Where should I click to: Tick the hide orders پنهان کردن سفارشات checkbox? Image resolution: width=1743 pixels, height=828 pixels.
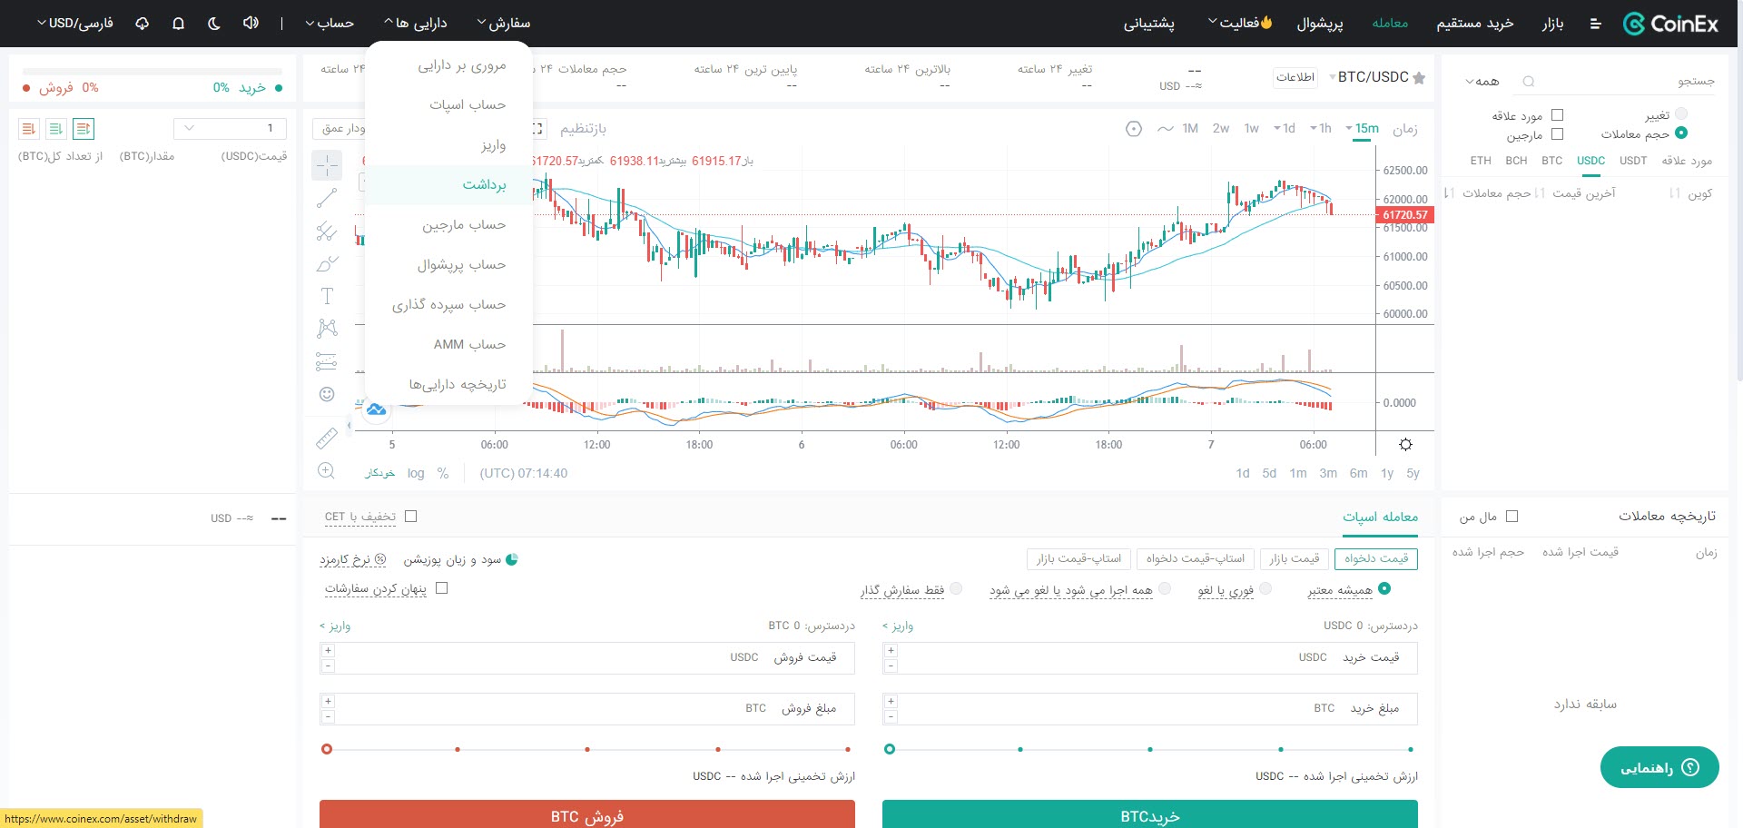point(442,588)
